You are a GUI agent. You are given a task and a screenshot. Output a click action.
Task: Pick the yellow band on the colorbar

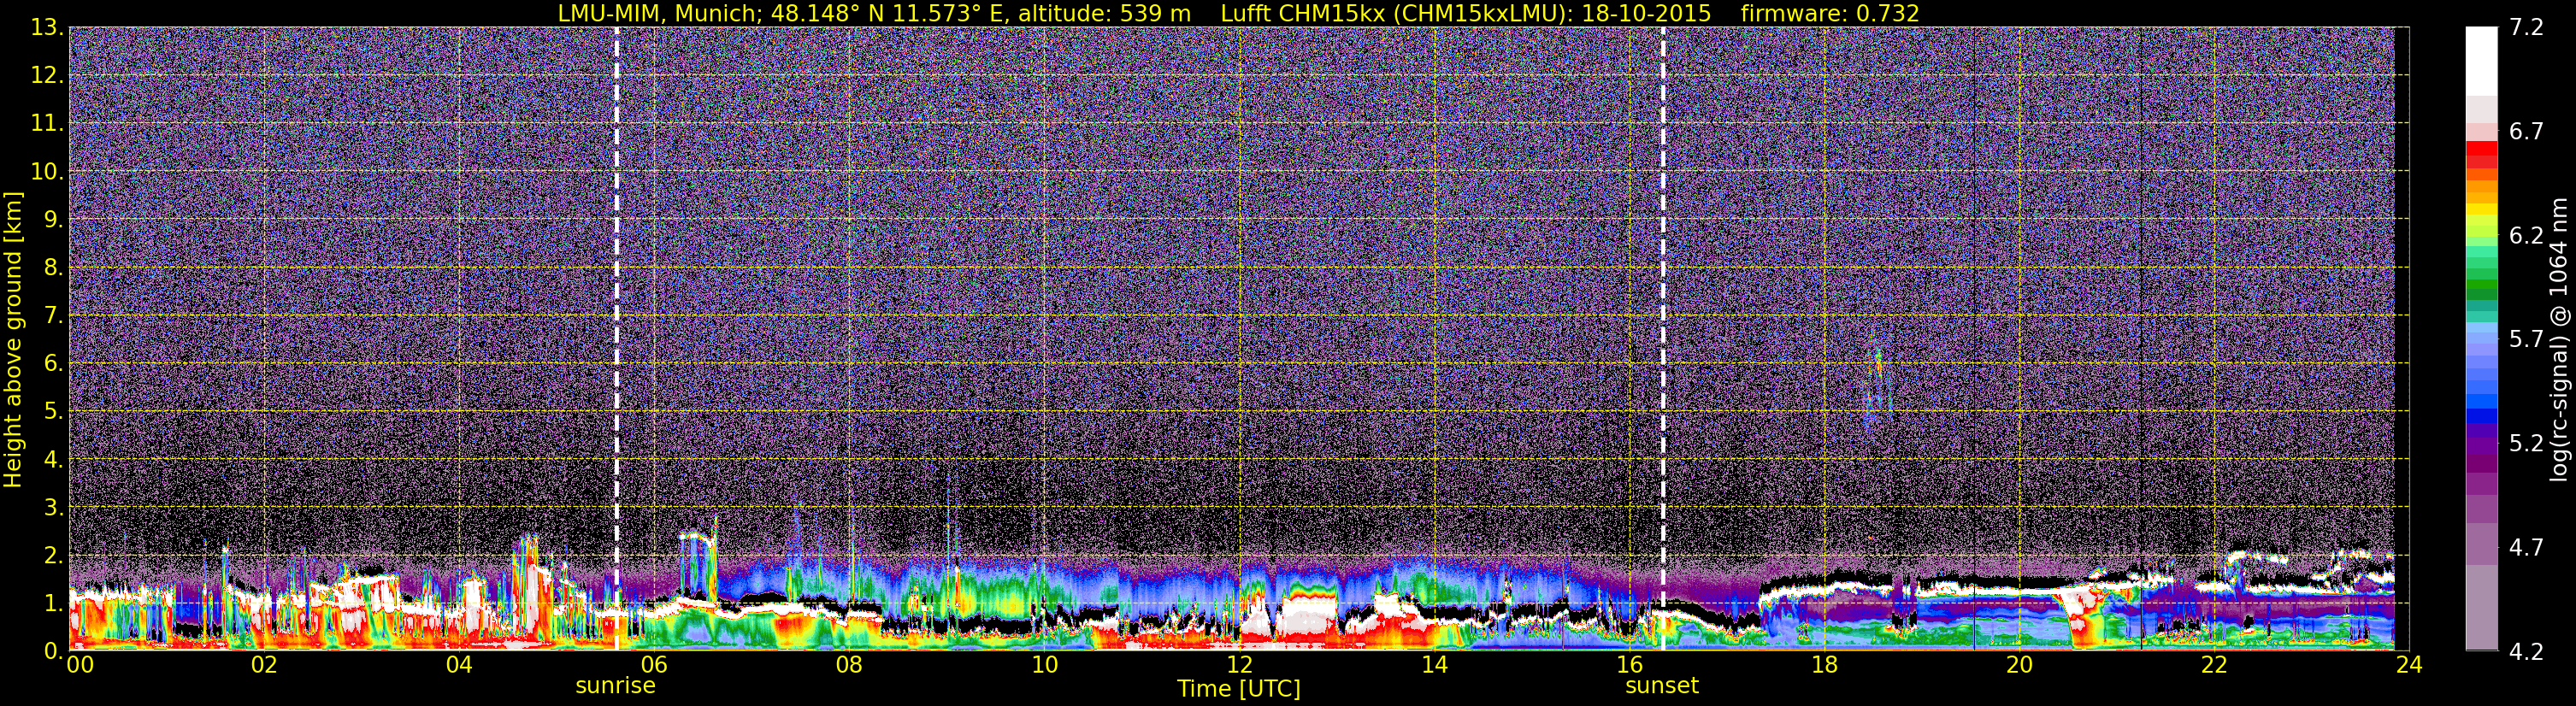point(2481,211)
